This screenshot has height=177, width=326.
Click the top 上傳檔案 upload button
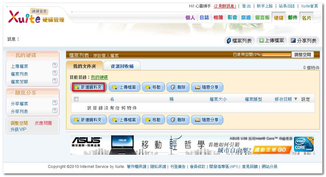click(x=124, y=87)
